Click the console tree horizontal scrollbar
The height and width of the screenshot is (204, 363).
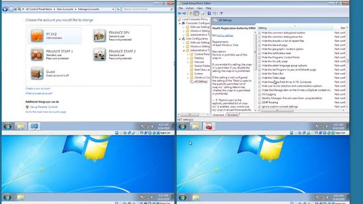(x=190, y=114)
